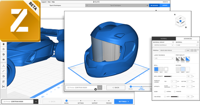Click the Create New Profile field

pyautogui.click(x=172, y=50)
